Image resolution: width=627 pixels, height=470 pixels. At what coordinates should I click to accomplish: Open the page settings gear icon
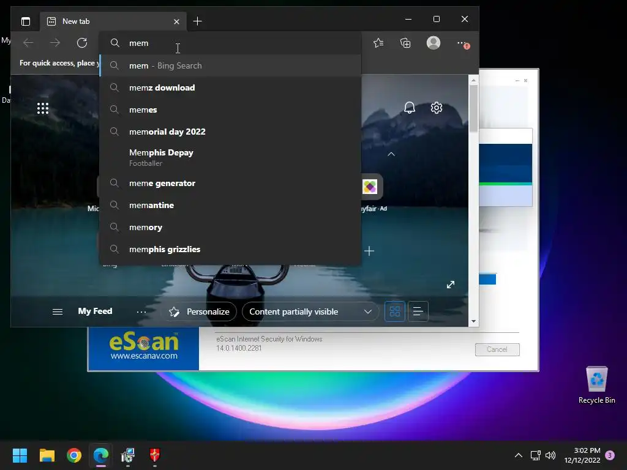pyautogui.click(x=436, y=108)
